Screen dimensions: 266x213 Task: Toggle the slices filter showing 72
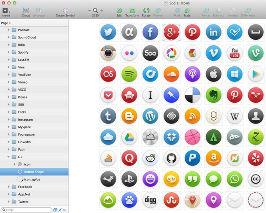point(62,210)
